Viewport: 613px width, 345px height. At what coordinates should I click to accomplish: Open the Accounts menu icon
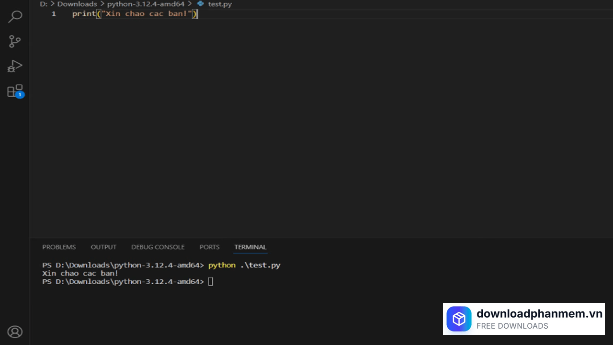click(x=15, y=332)
